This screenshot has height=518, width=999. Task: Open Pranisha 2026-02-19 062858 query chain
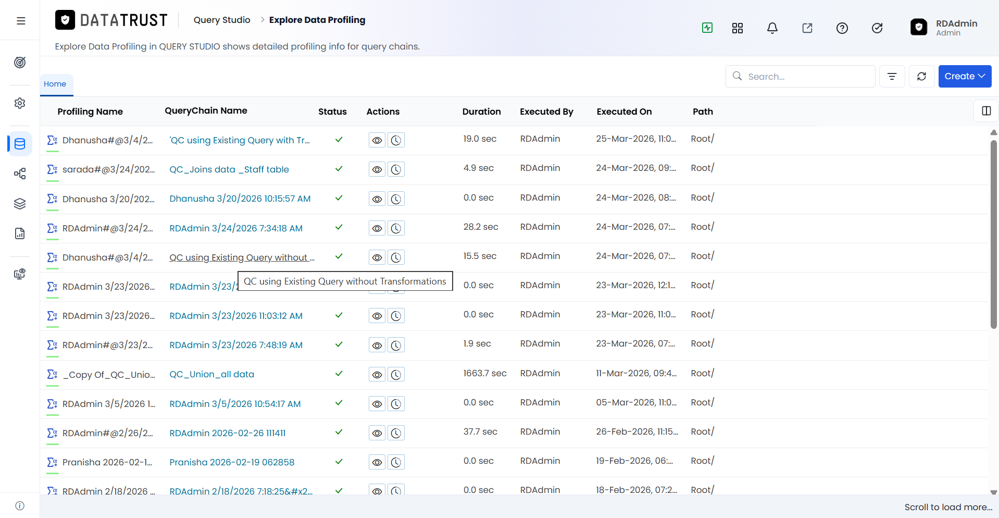tap(232, 462)
